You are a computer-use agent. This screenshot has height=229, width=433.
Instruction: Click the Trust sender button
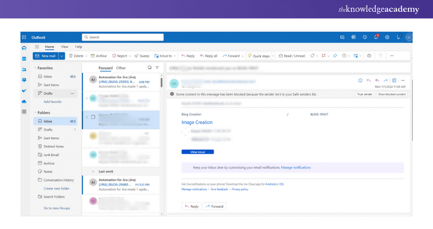tap(364, 94)
